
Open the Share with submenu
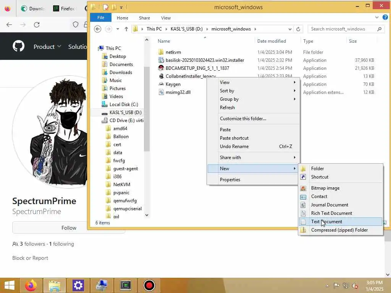[253, 158]
